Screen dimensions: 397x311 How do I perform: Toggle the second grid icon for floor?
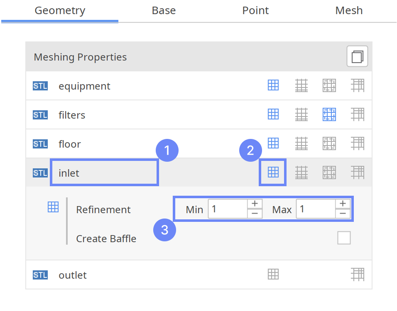(301, 143)
